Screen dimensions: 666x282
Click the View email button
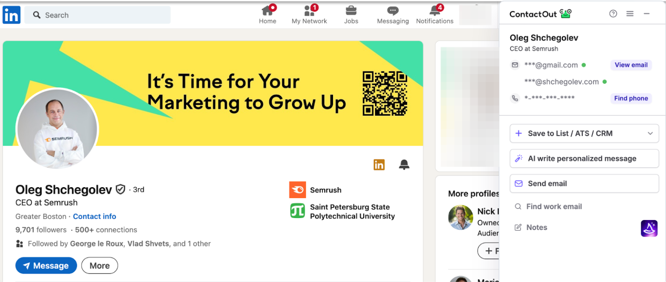631,65
